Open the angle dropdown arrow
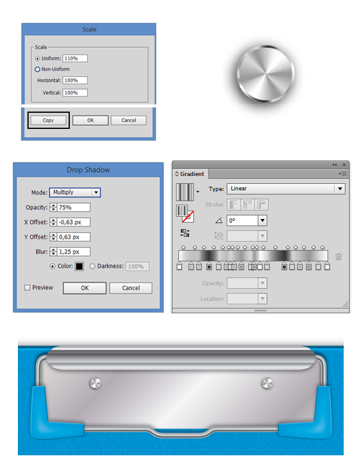Viewport: 358px width, 472px height. 263,220
